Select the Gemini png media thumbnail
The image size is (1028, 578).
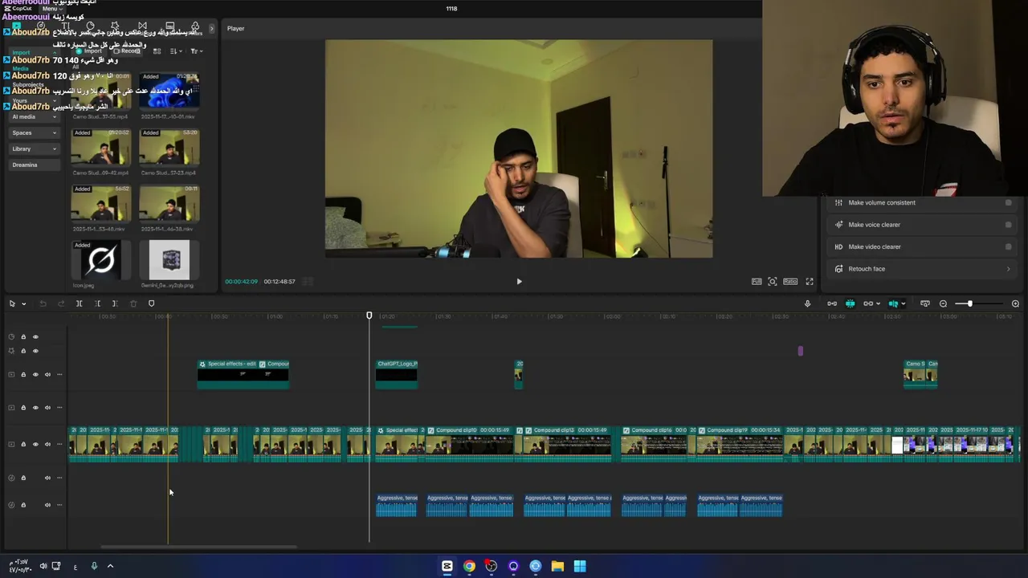point(169,260)
